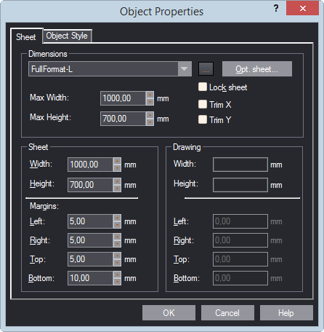The image size is (324, 332).
Task: Decrease Max Height with spinner down arrow
Action: tap(150, 122)
